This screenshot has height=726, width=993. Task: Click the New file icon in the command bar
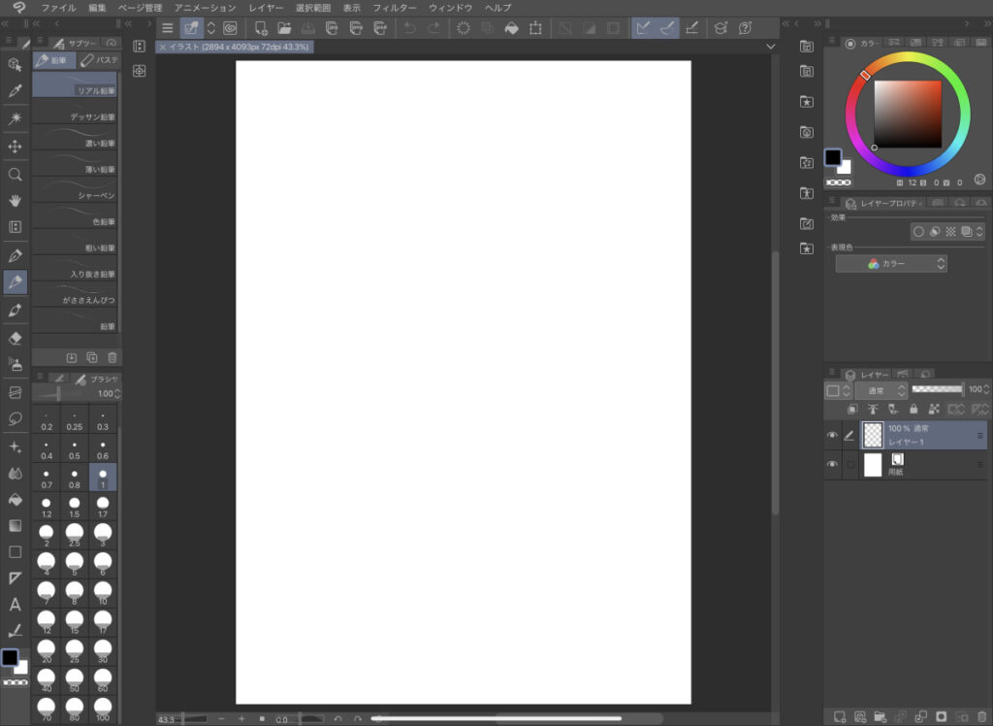pyautogui.click(x=260, y=28)
